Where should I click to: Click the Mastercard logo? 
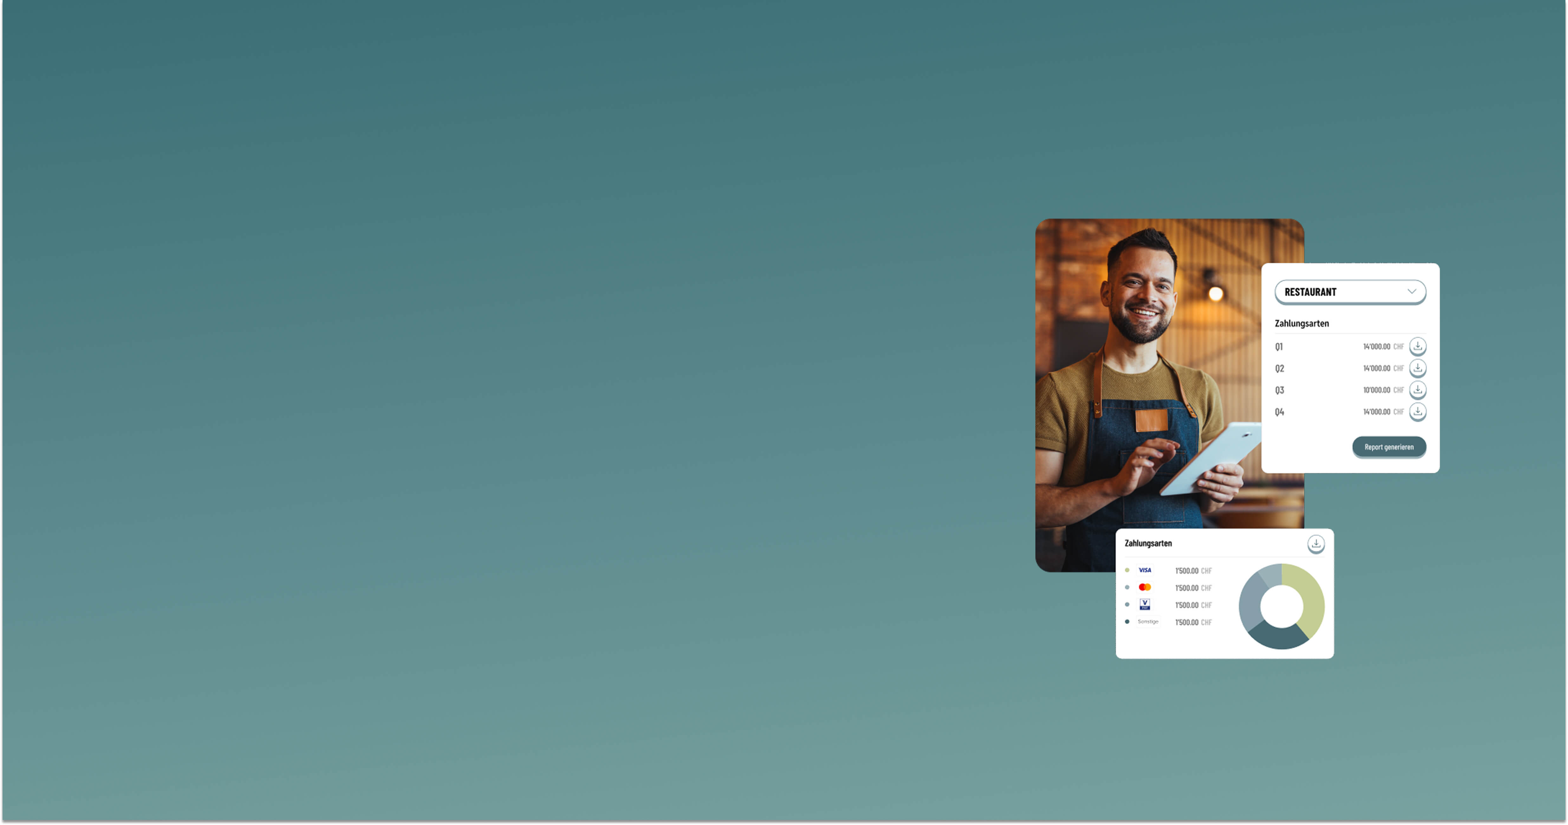1145,587
